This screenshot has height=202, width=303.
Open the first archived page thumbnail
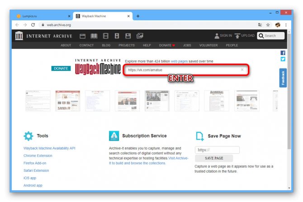coord(38,101)
